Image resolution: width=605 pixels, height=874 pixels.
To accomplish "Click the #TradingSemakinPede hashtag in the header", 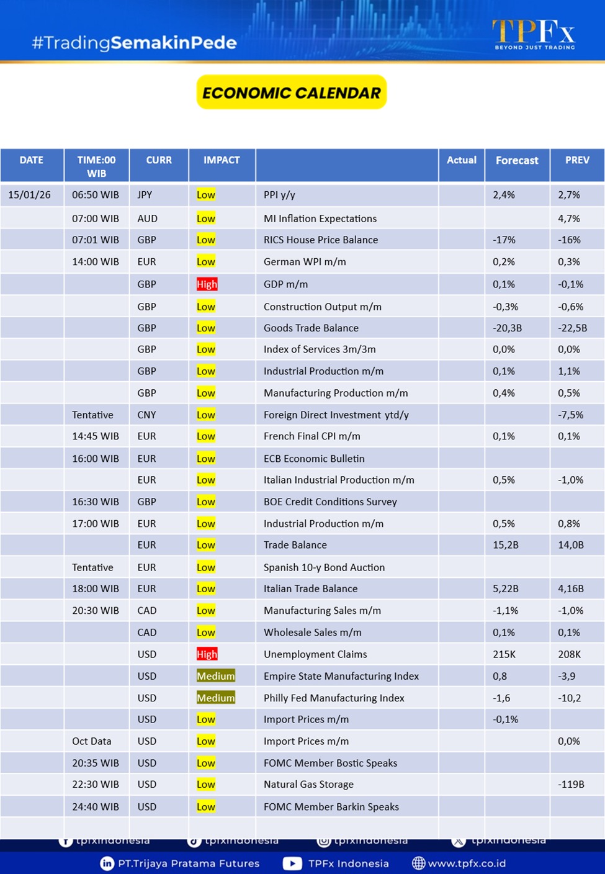I will (x=134, y=42).
